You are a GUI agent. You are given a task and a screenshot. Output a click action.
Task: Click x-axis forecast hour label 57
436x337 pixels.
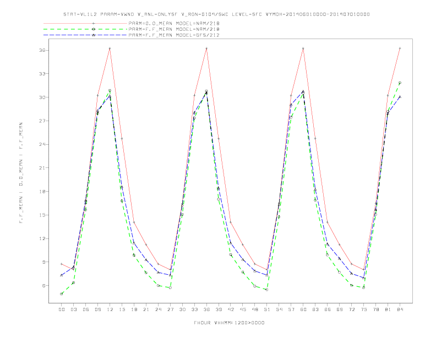(x=291, y=309)
